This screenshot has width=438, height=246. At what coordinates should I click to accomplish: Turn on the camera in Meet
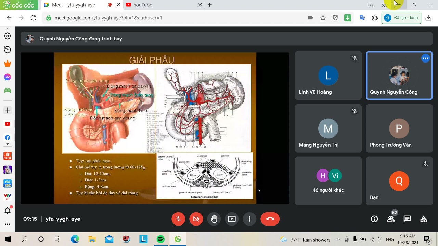pyautogui.click(x=196, y=219)
